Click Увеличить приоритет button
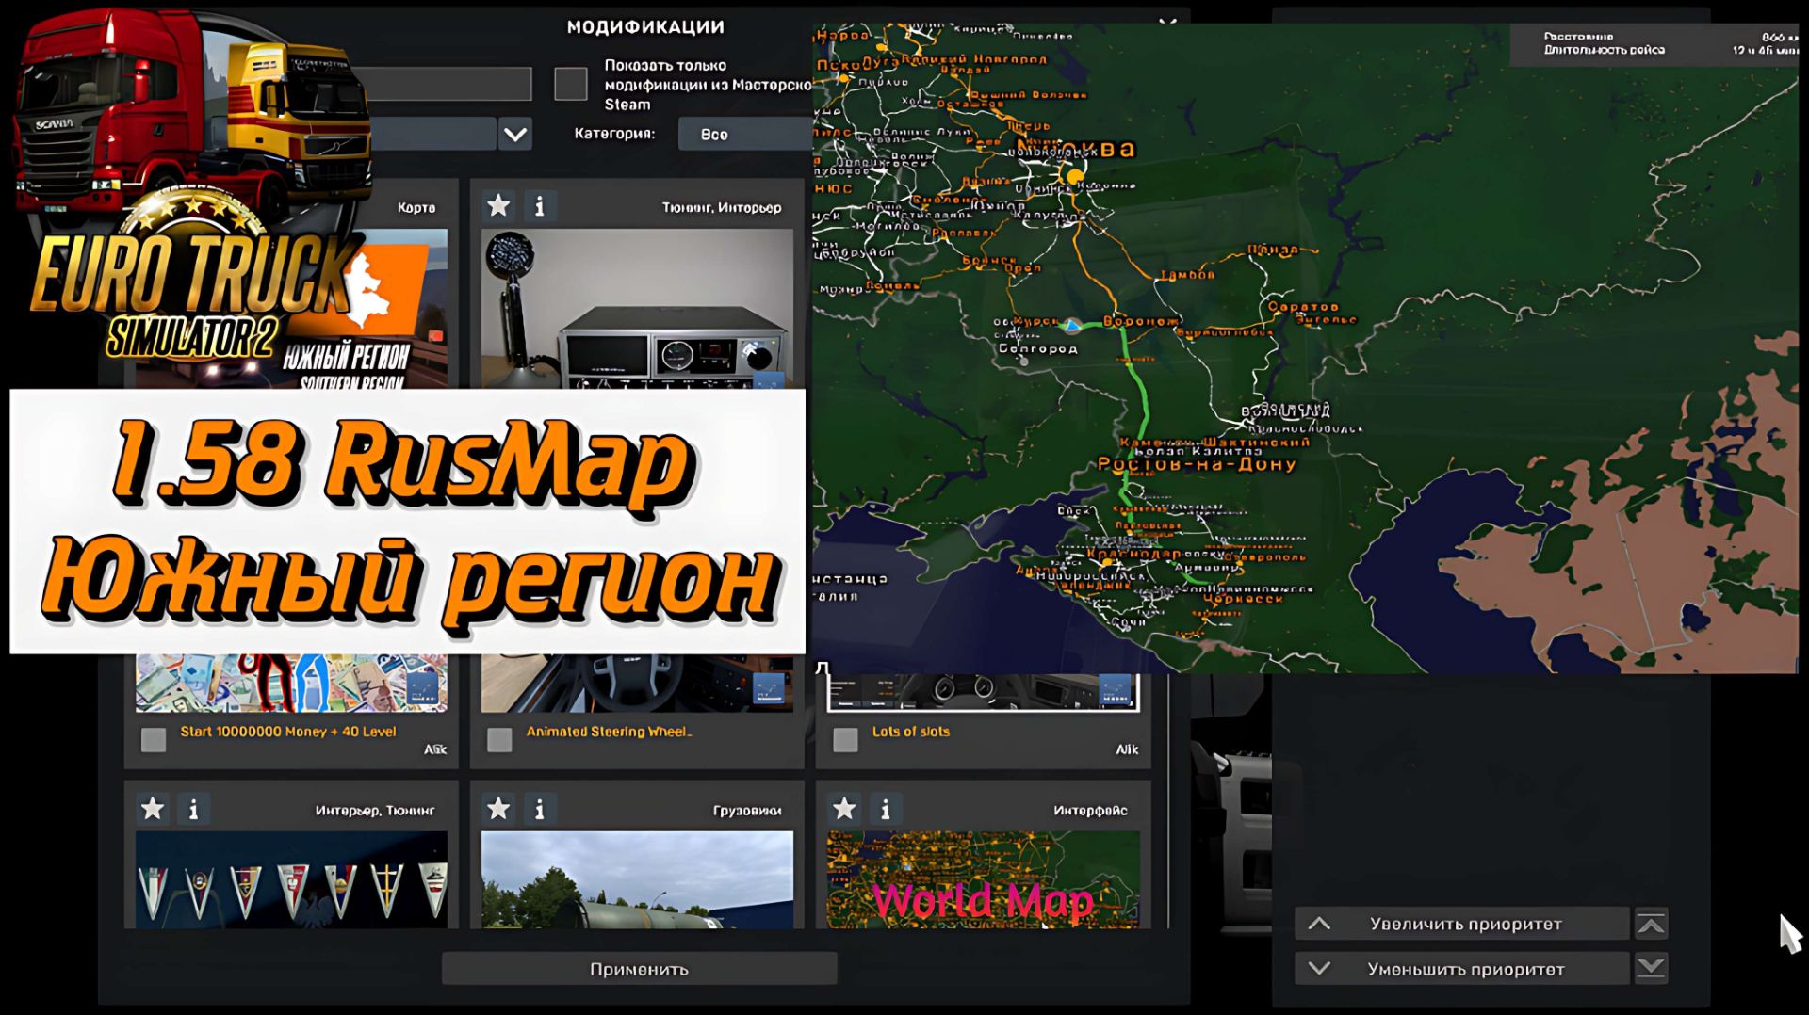Viewport: 1809px width, 1015px height. (1462, 924)
